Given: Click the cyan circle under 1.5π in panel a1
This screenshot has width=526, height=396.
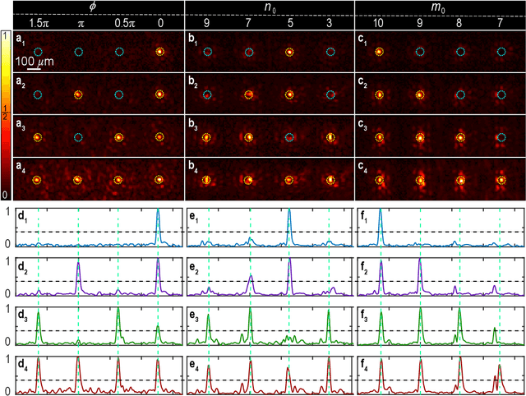Looking at the screenshot, I should [x=38, y=52].
